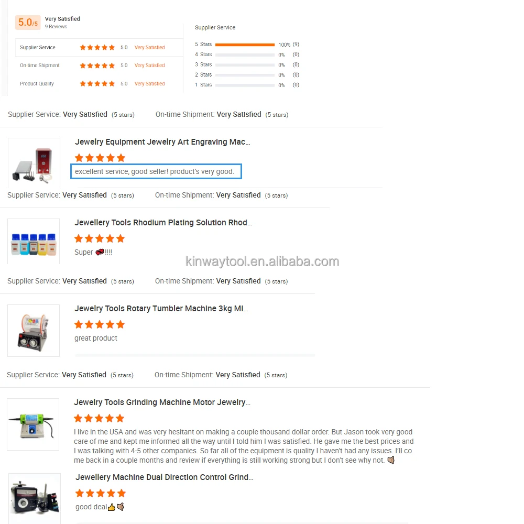Click the 5 Stars 100% progress bar

[x=245, y=45]
